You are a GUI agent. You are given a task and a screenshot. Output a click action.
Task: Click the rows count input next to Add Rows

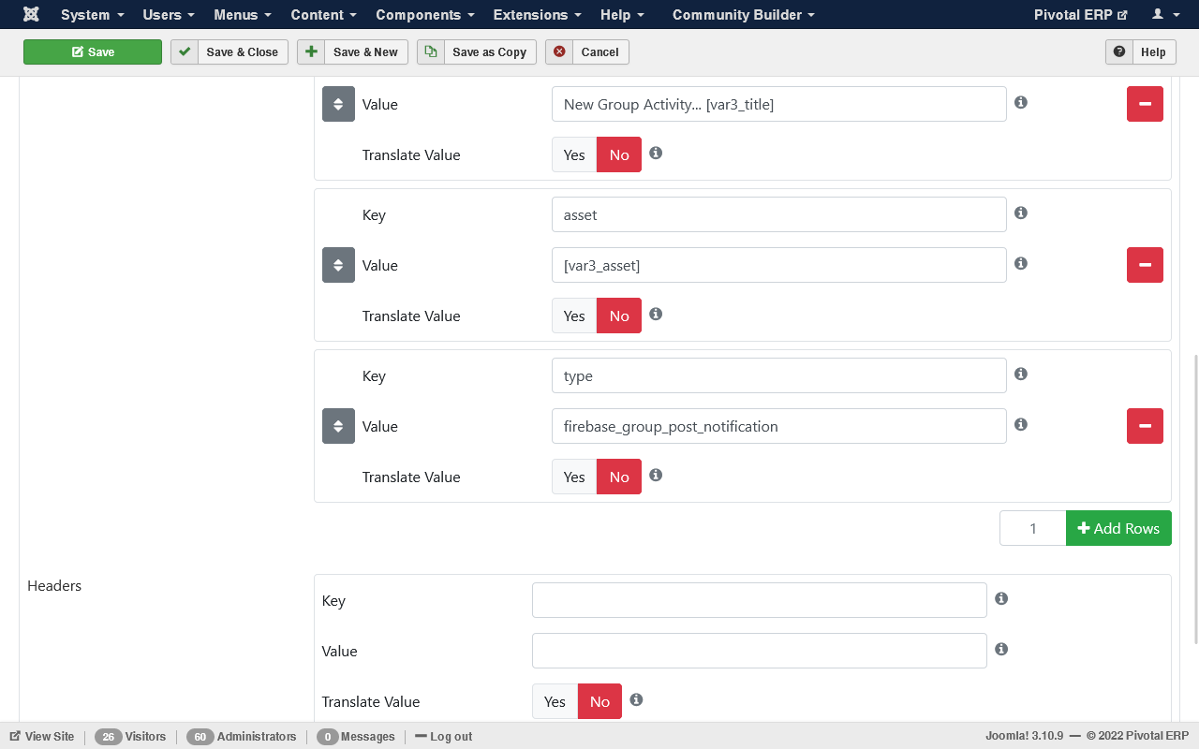click(1032, 528)
